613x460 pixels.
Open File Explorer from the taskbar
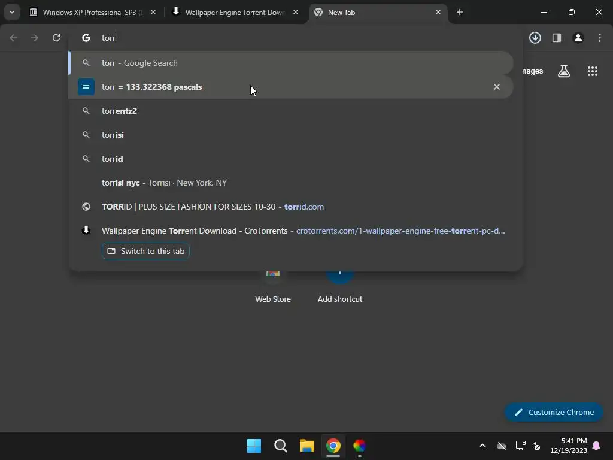click(x=307, y=446)
